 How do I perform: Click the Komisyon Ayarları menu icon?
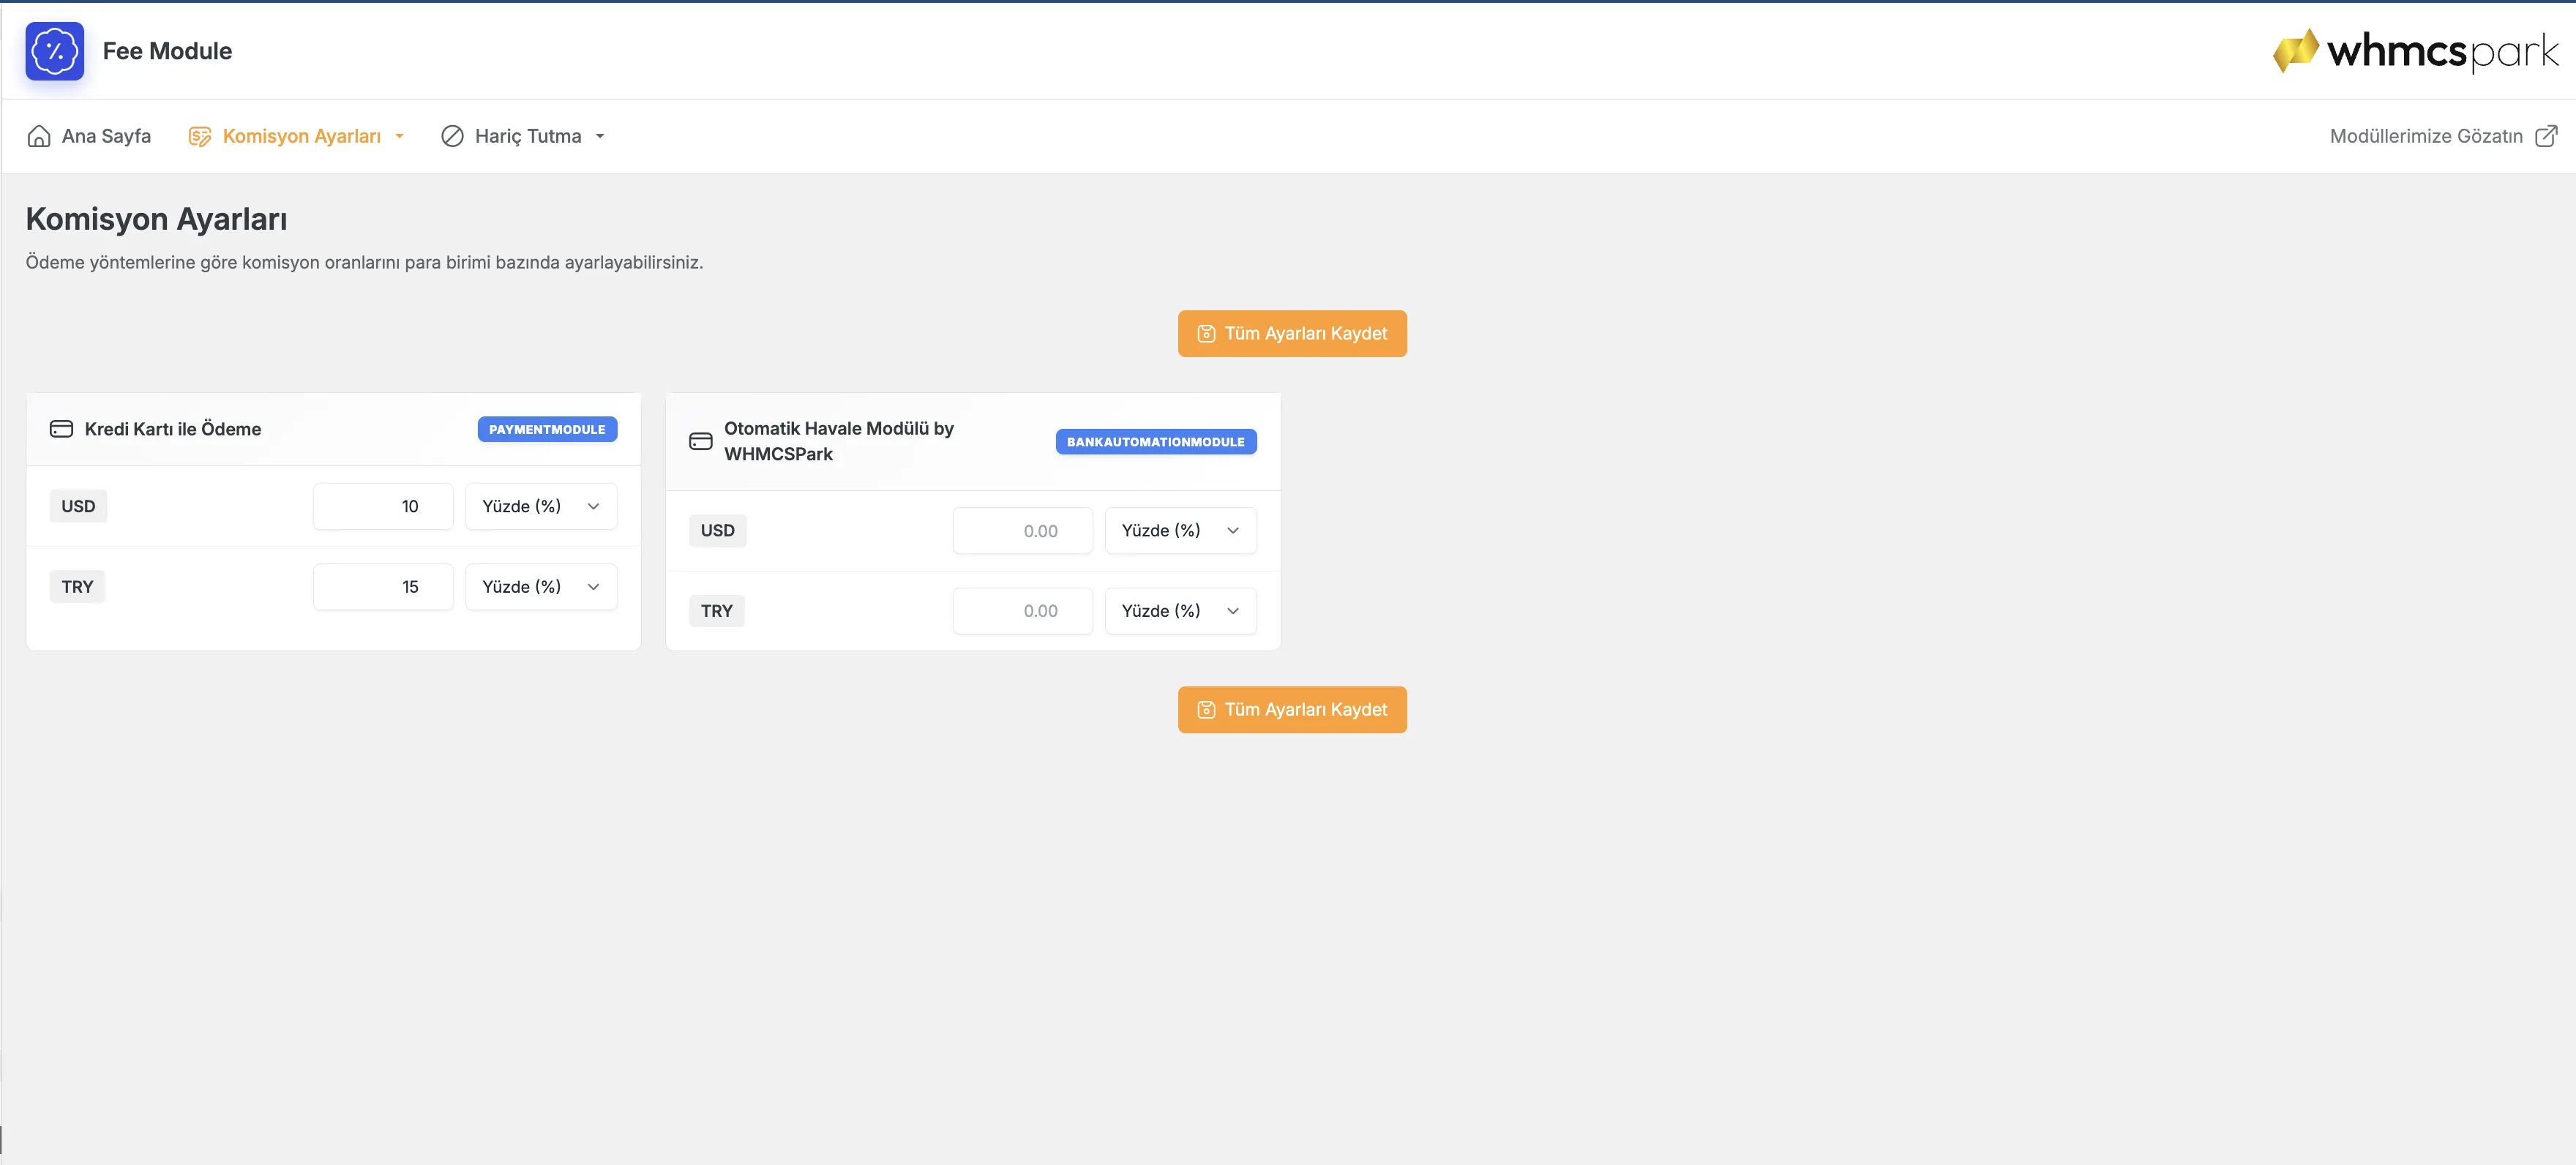200,136
